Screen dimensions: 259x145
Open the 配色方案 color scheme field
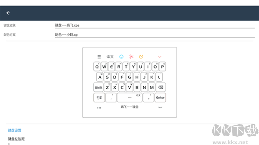[155, 35]
